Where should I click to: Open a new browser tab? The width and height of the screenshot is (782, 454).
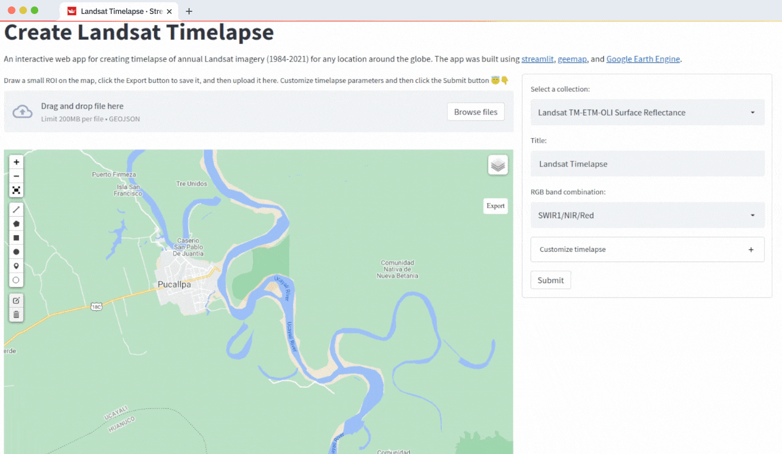click(x=188, y=11)
